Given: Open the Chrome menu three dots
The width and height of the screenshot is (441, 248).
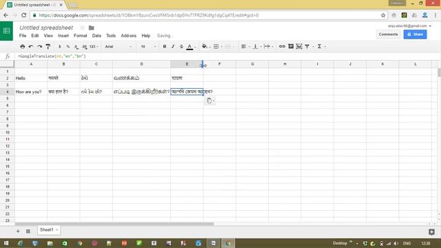Looking at the screenshot, I should point(435,15).
